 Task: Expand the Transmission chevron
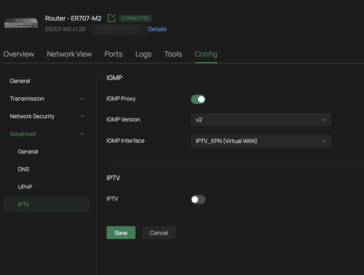(82, 99)
